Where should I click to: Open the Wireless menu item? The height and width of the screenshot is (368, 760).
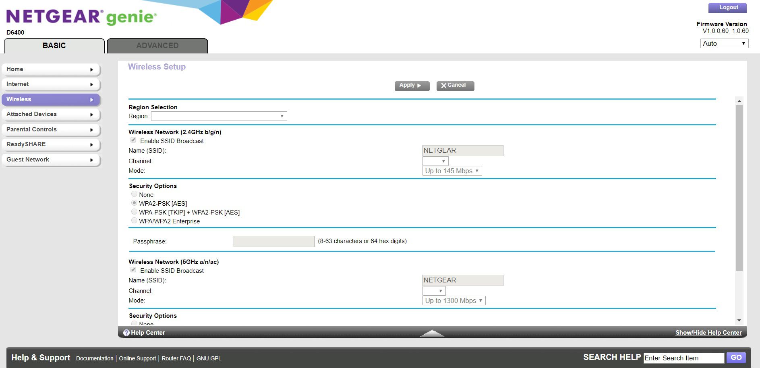point(51,100)
